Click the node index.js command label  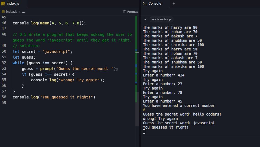coord(162,19)
